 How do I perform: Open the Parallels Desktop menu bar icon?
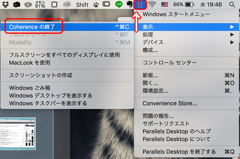pos(140,4)
